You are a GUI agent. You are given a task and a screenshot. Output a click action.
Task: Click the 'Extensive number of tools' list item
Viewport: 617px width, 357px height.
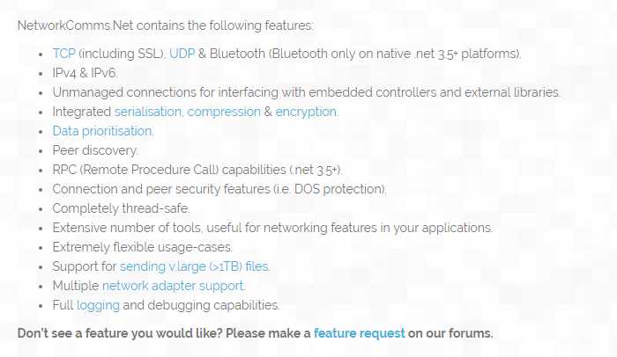[x=272, y=228]
